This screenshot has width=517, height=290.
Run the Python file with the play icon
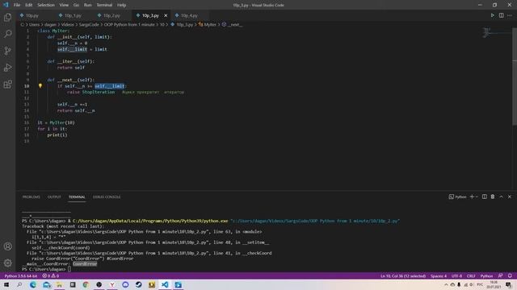tap(492, 15)
